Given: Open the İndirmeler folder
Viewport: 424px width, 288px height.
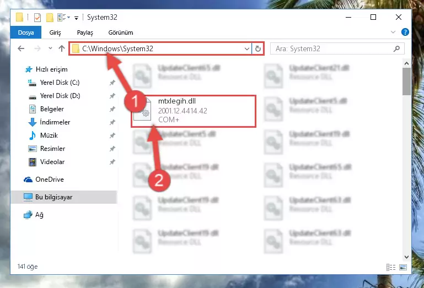Looking at the screenshot, I should (x=55, y=122).
